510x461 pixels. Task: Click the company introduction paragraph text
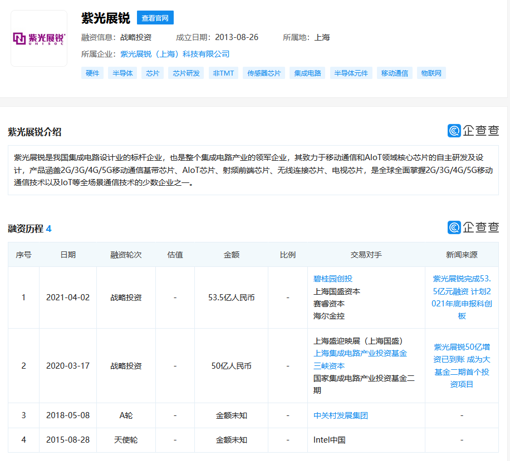tap(253, 170)
